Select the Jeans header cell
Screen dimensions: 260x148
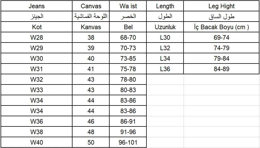pyautogui.click(x=37, y=6)
